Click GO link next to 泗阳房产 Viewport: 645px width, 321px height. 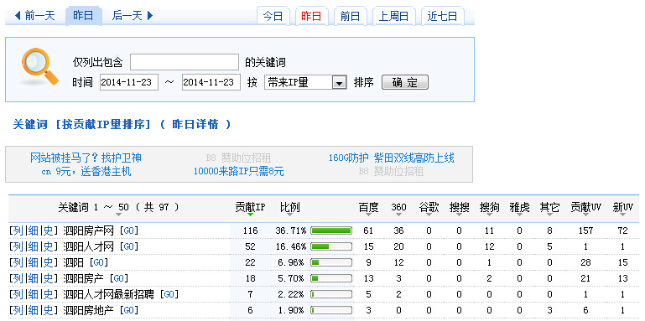[x=119, y=278]
